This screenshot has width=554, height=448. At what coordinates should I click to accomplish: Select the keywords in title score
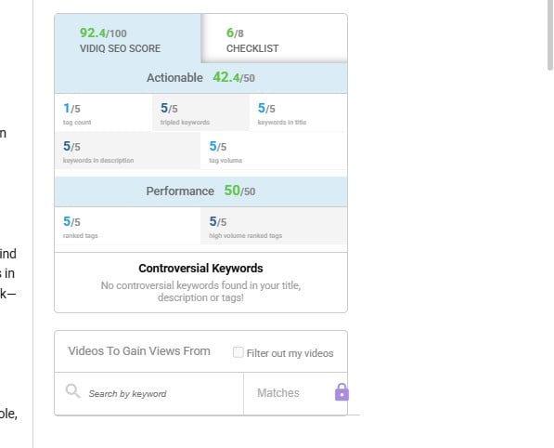(x=298, y=112)
